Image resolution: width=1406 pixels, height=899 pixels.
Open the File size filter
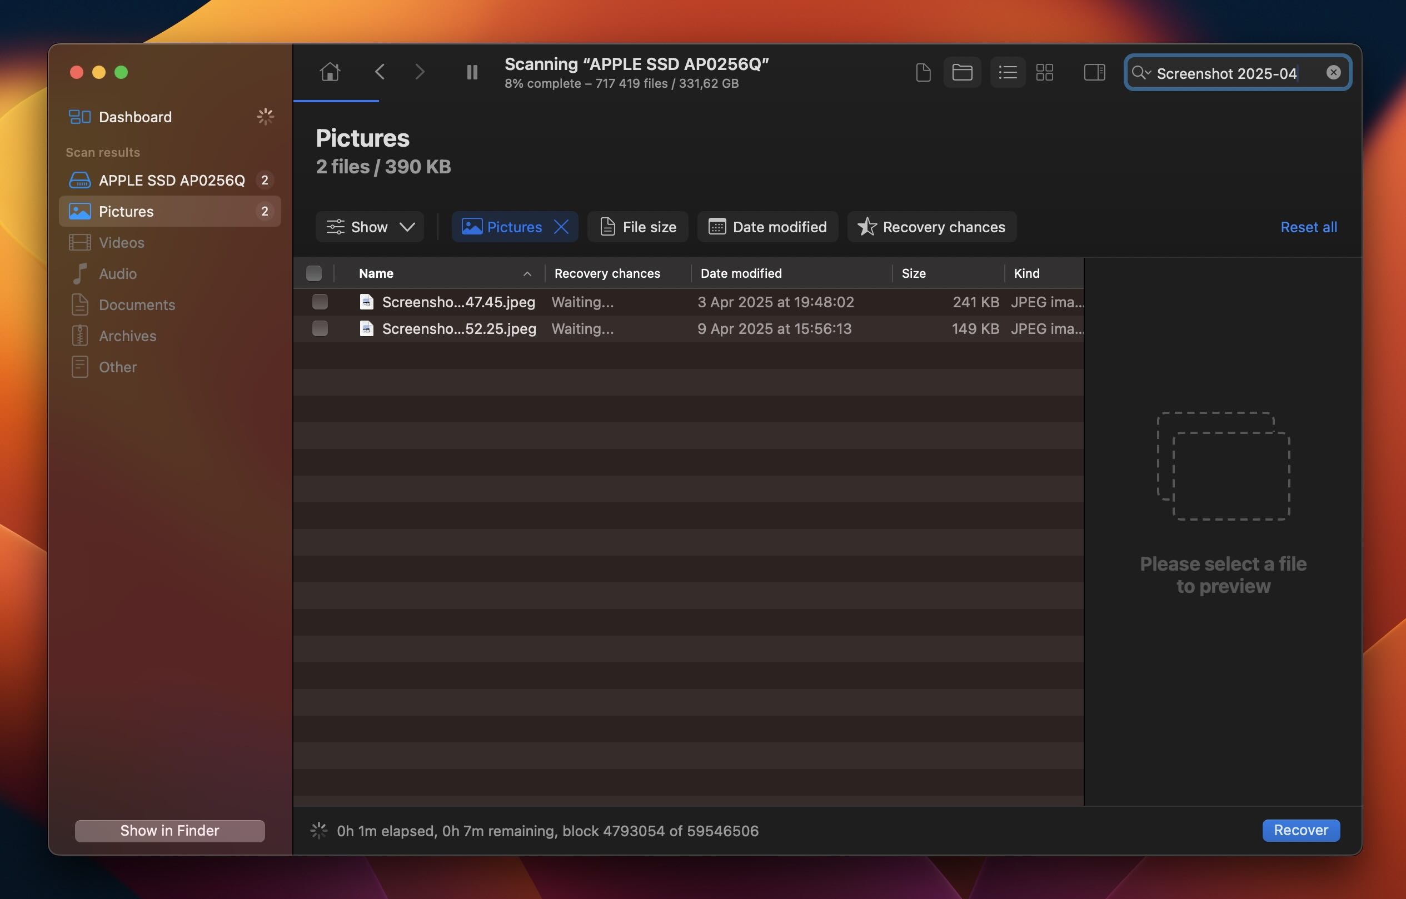(637, 227)
